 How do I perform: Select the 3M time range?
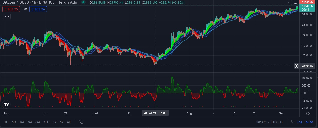tap(30, 122)
